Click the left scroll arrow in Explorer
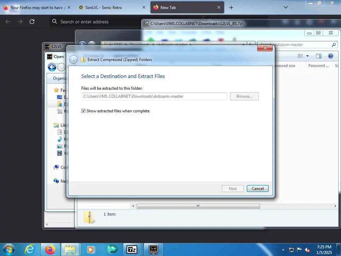The image size is (341, 256). pyautogui.click(x=133, y=206)
